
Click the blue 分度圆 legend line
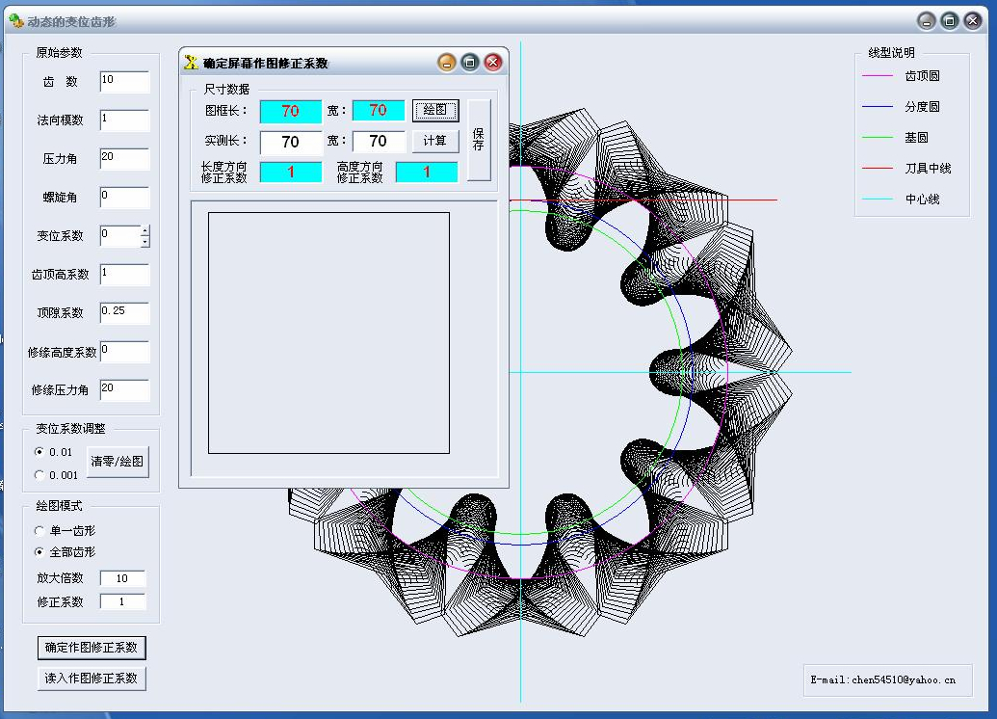click(878, 106)
